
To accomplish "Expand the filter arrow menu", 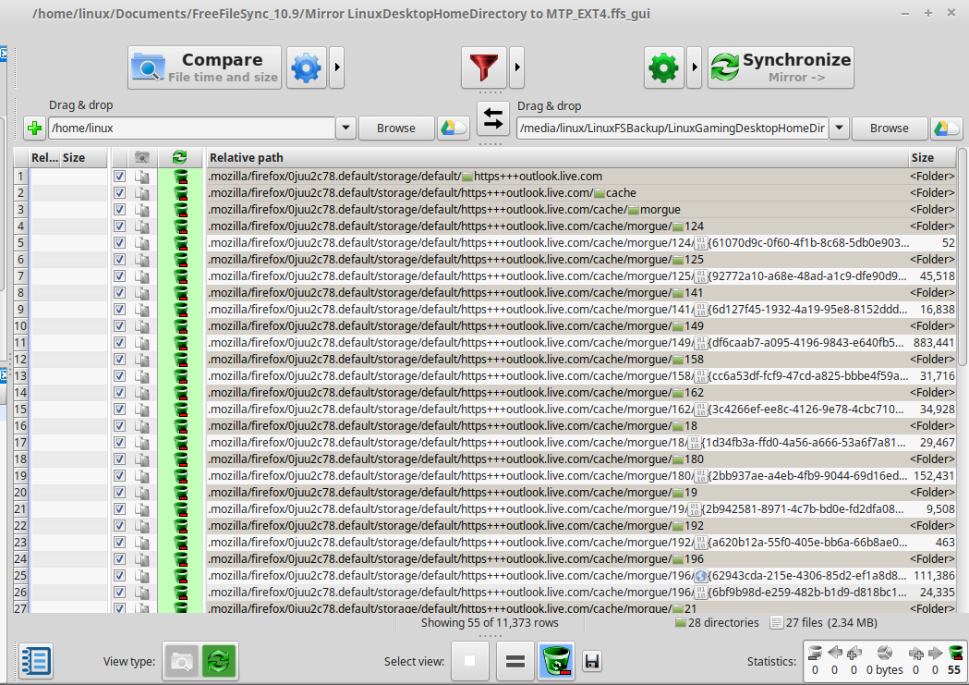I will pos(517,67).
